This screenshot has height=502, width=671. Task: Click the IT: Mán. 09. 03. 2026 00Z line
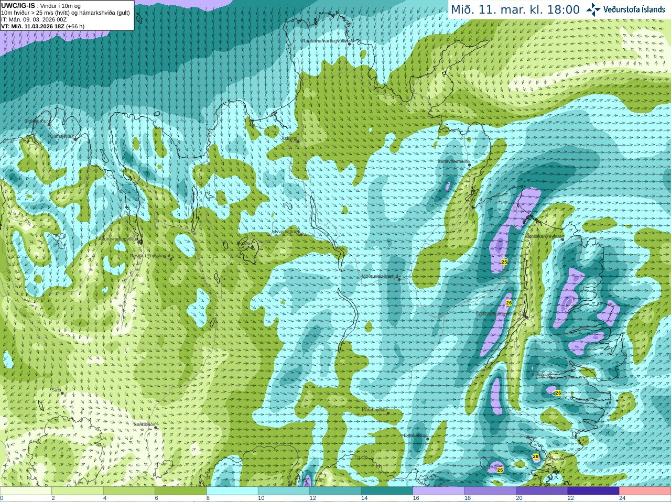click(x=34, y=19)
